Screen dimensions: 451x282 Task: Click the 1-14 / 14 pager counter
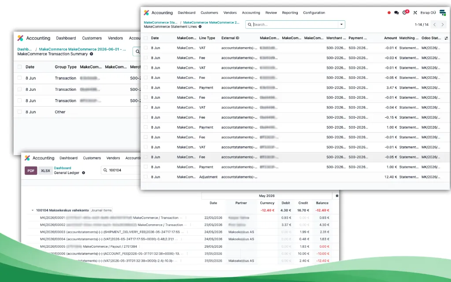tap(421, 25)
